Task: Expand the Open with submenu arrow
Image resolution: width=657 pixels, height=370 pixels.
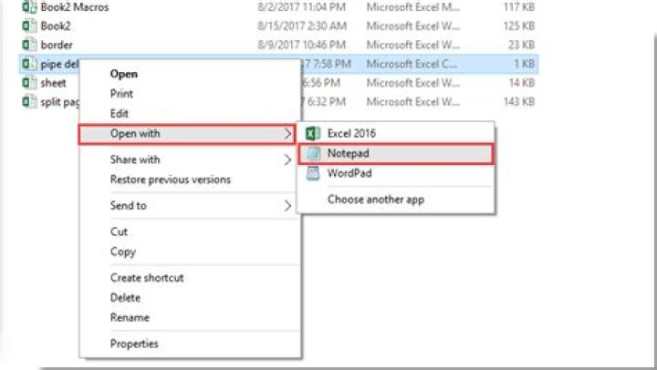Action: [x=287, y=134]
